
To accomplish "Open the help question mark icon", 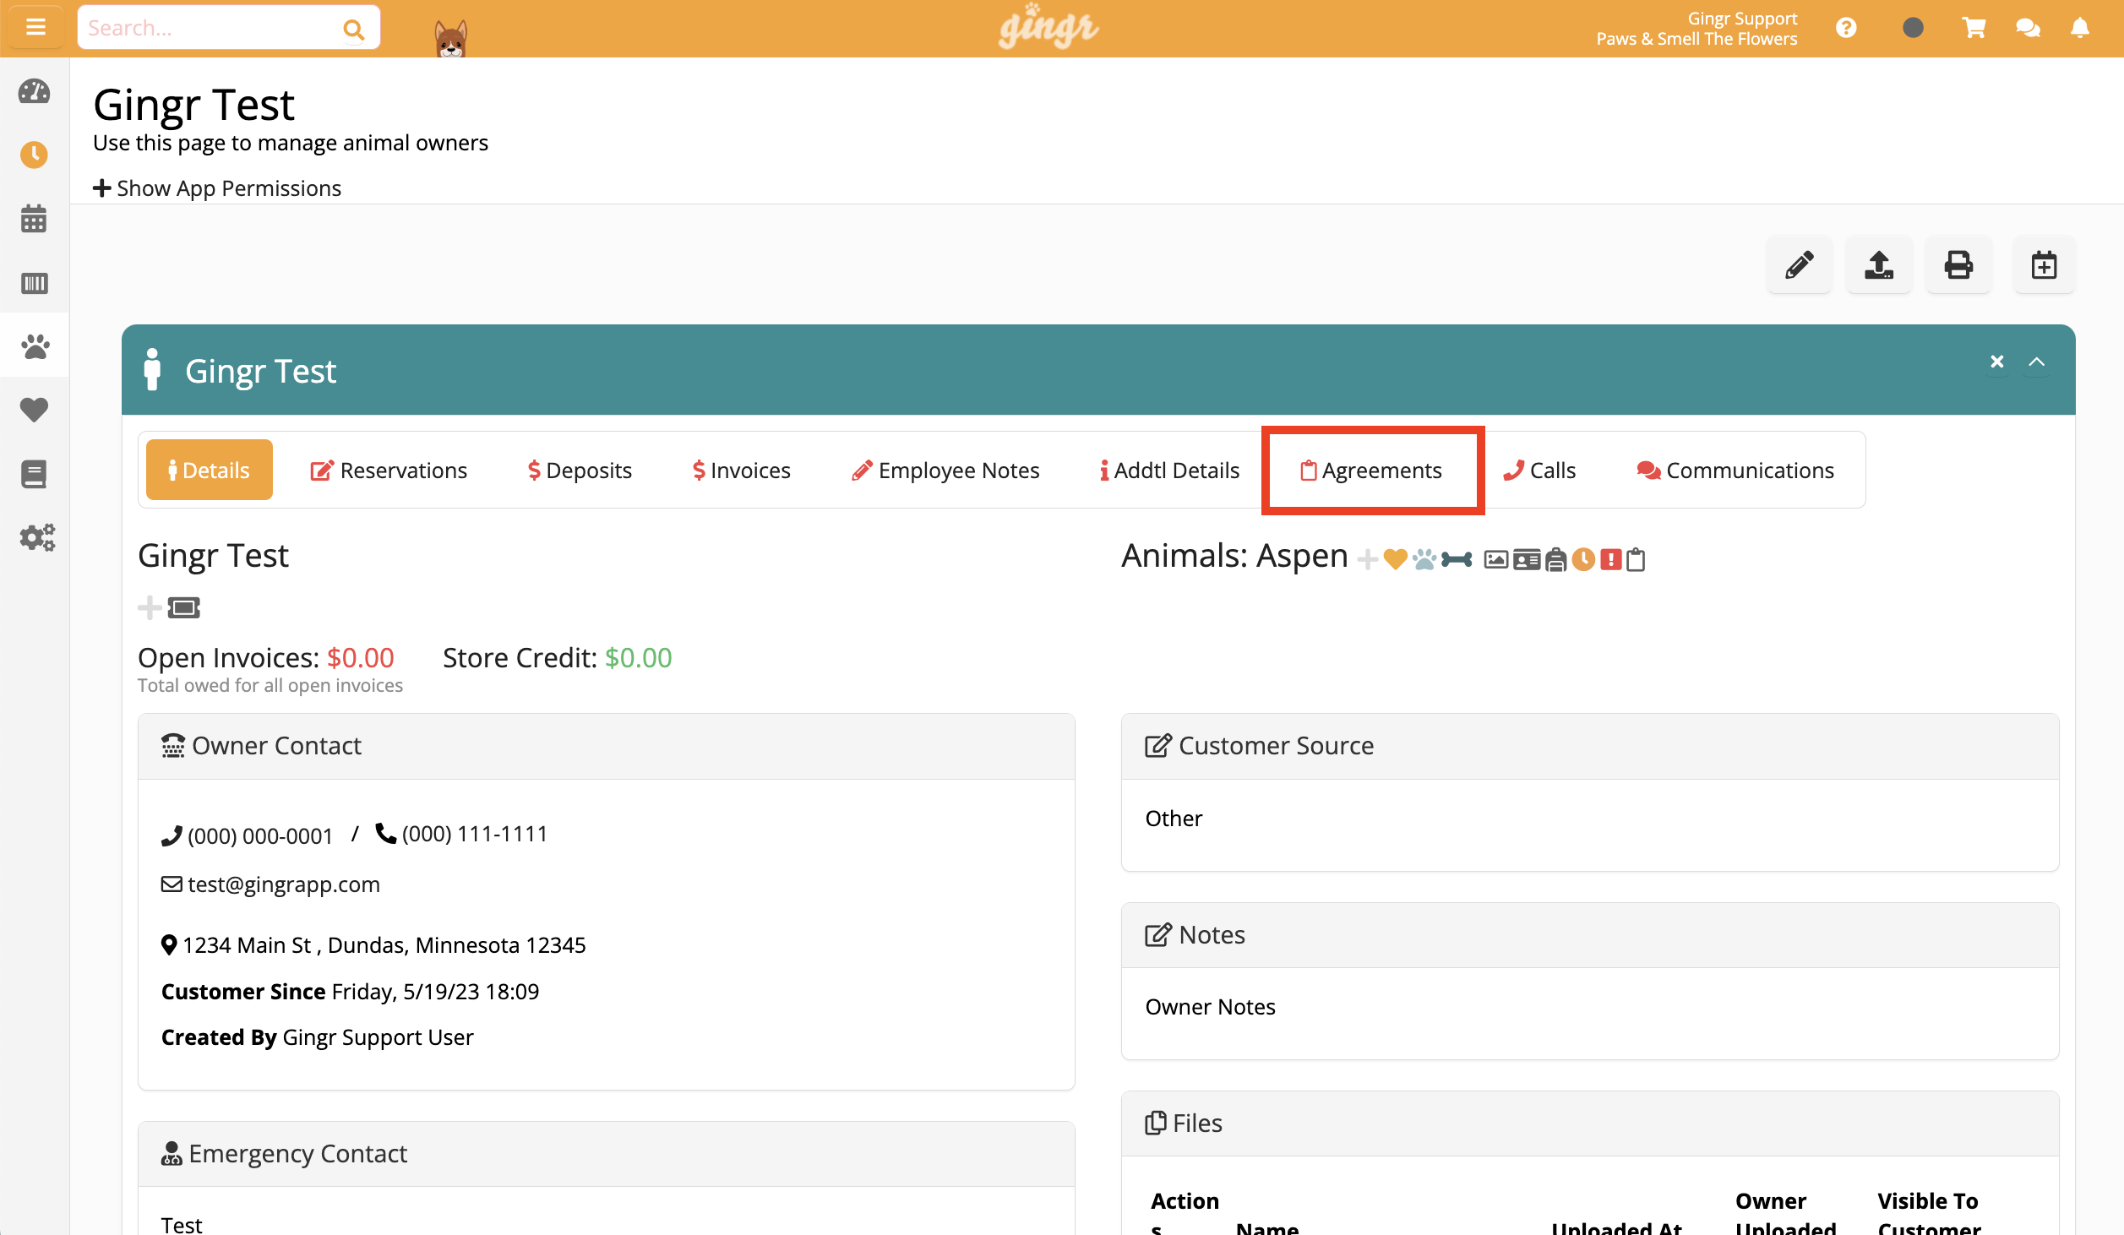I will [x=1846, y=28].
